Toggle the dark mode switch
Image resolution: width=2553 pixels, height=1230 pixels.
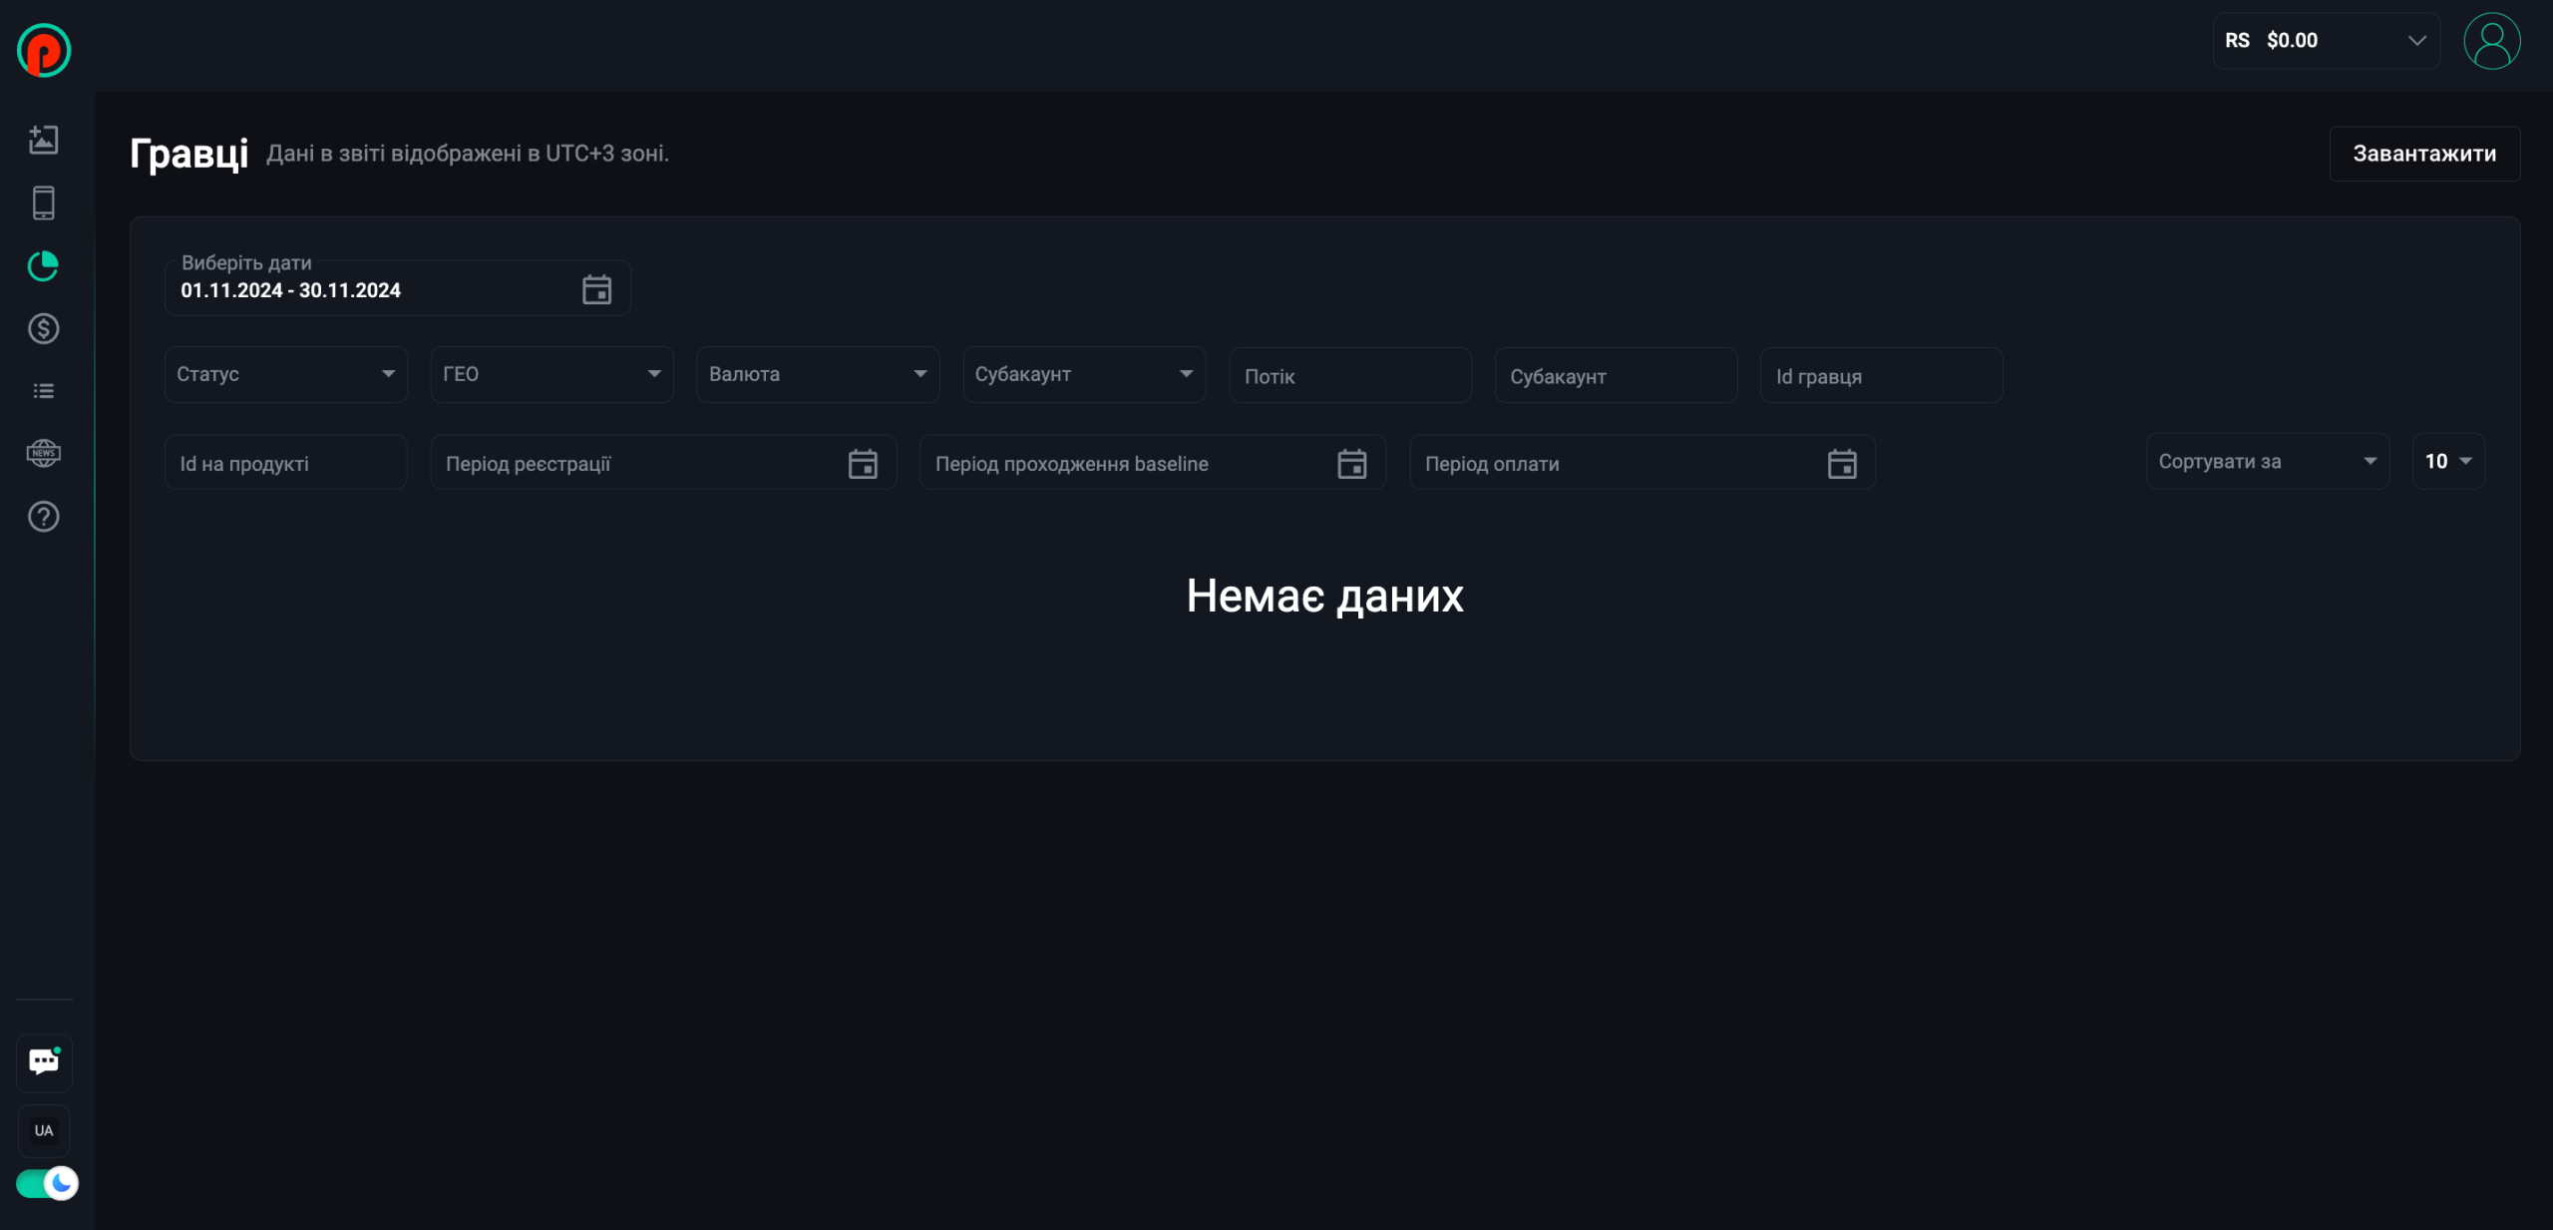(46, 1184)
